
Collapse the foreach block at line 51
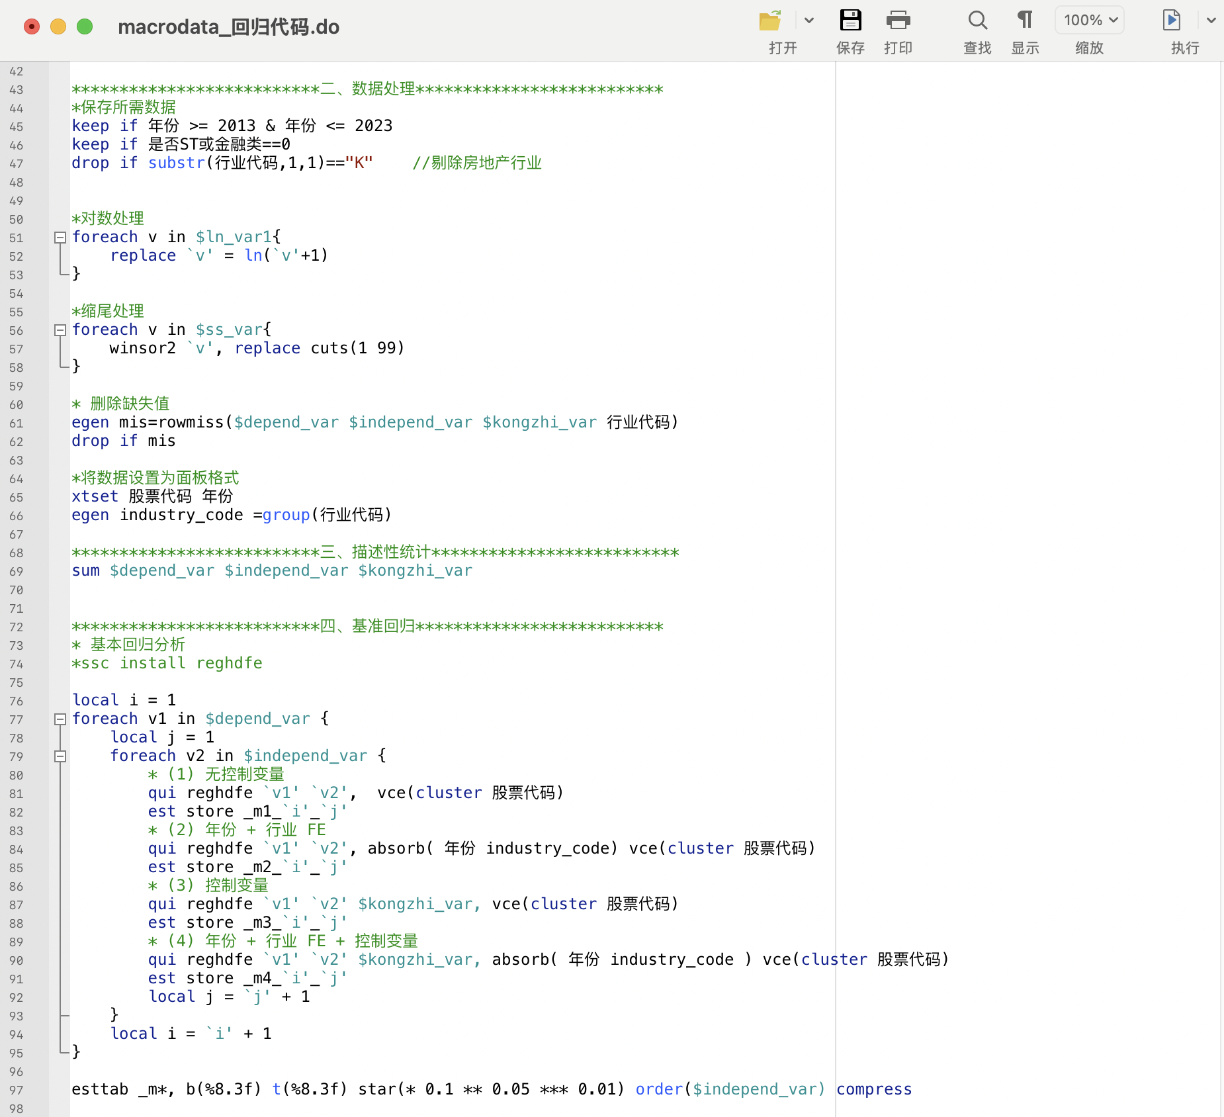click(60, 238)
